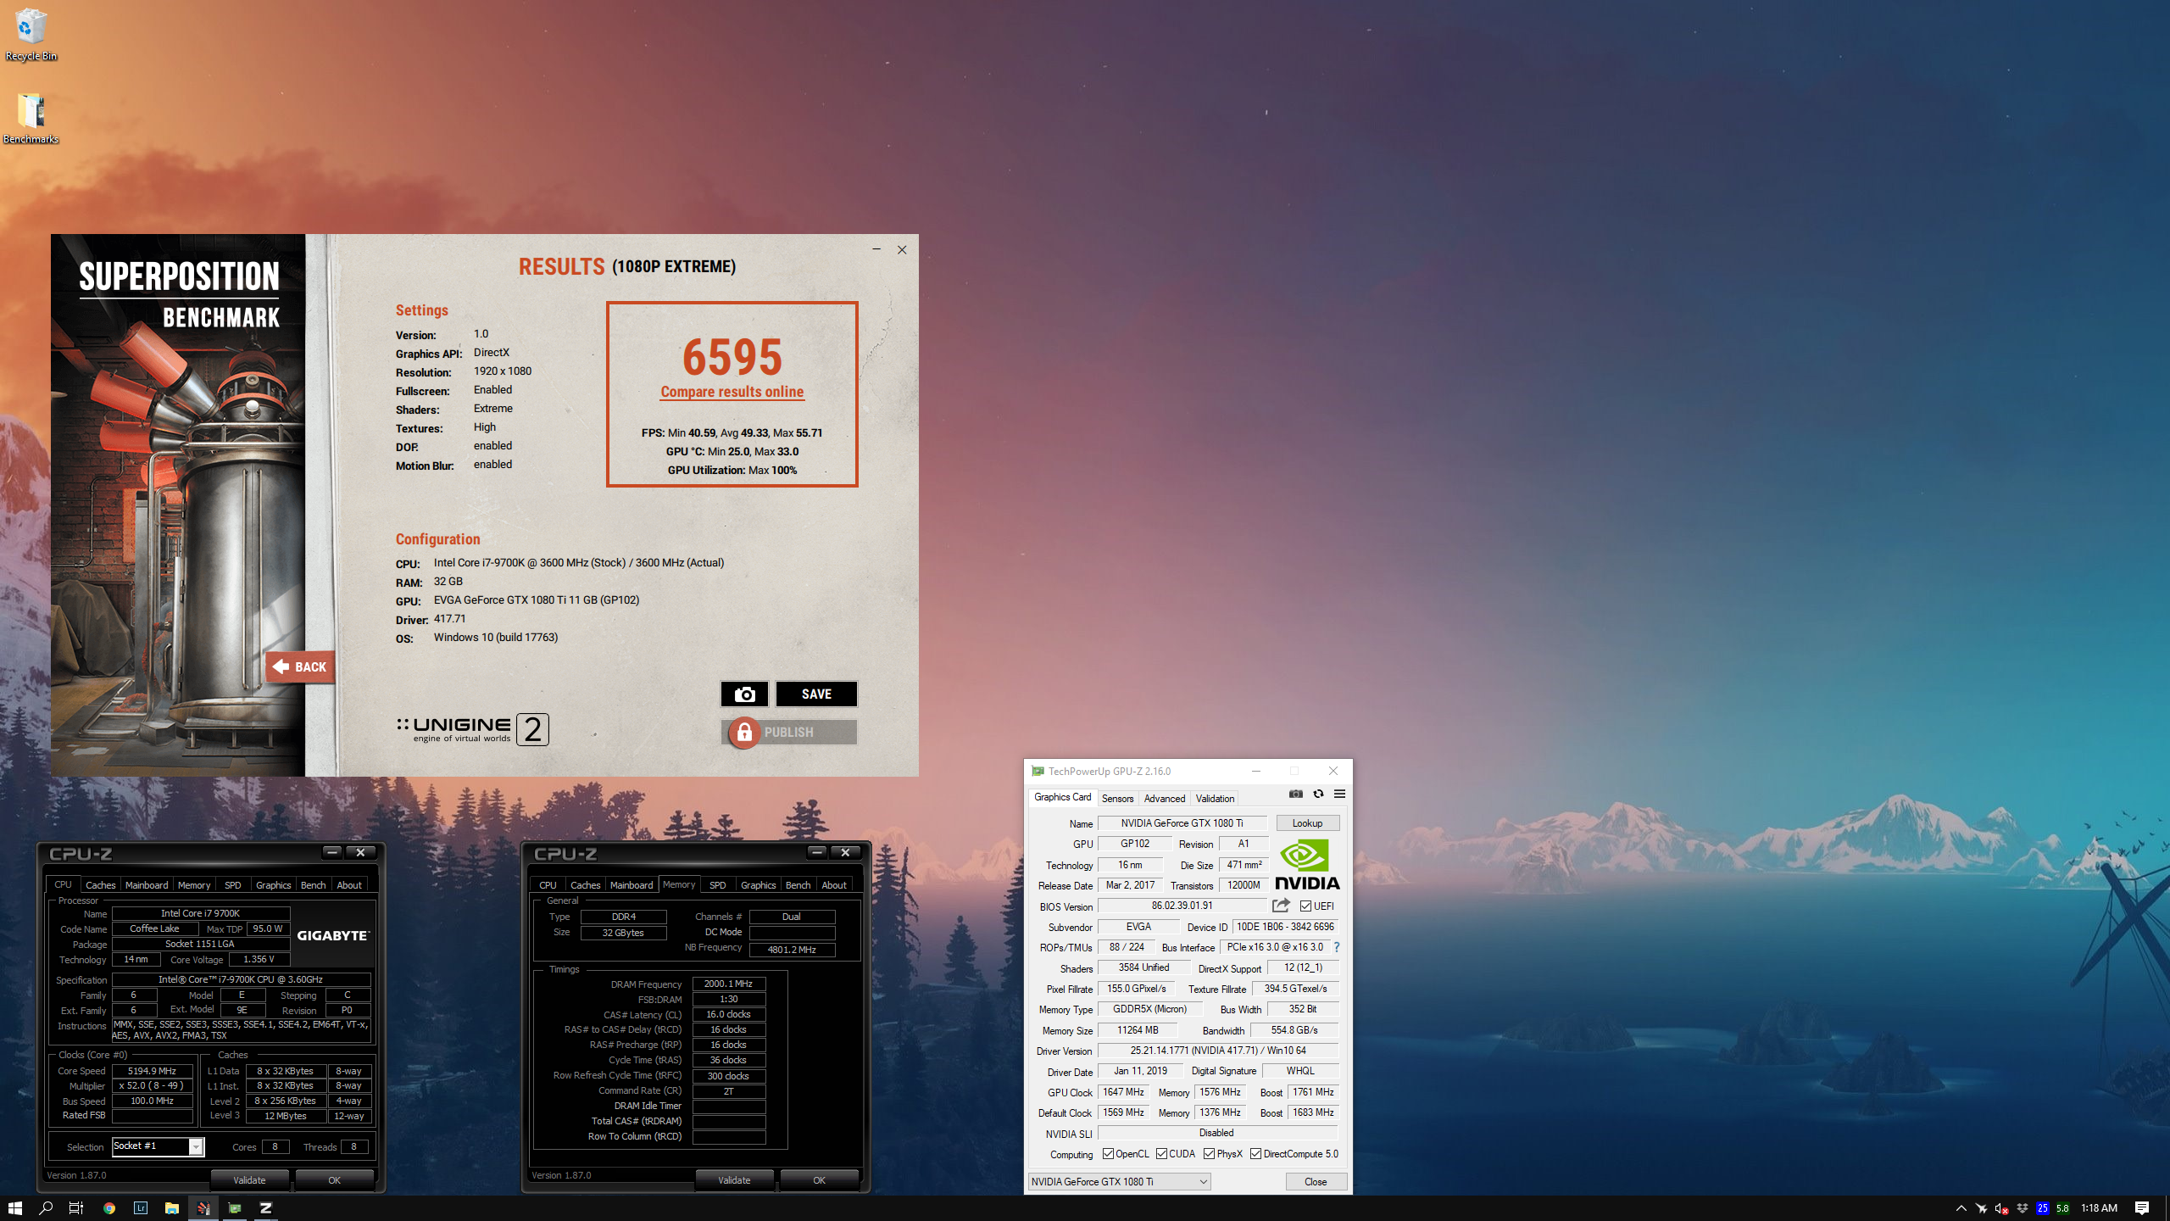Open CPU tab in right CPU-Z window
This screenshot has width=2170, height=1221.
(x=548, y=885)
